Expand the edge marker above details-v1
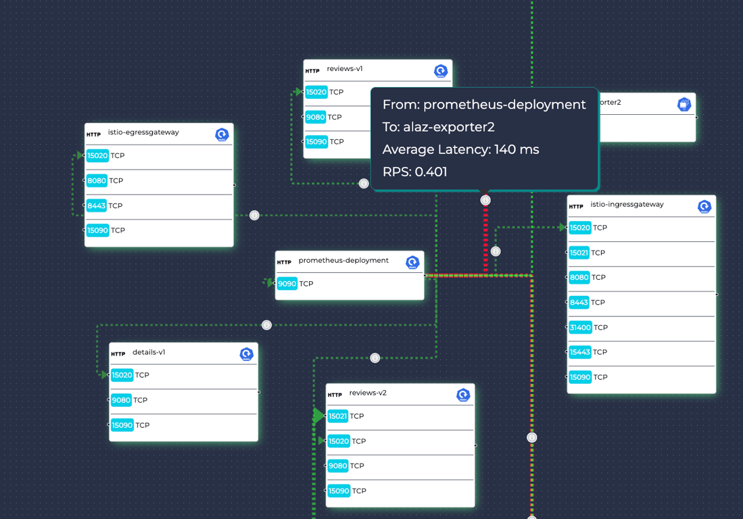Viewport: 743px width, 519px height. tap(266, 325)
